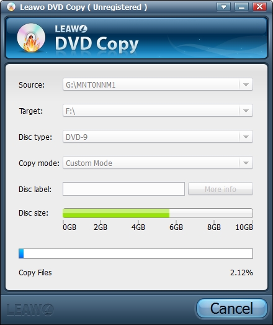273x325 pixels.
Task: Expand the Disc type dropdown arrow
Action: click(246, 137)
